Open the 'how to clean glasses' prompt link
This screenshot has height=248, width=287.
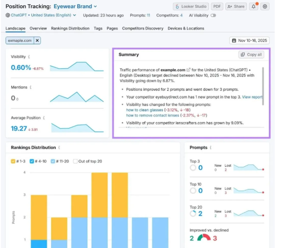pos(144,110)
